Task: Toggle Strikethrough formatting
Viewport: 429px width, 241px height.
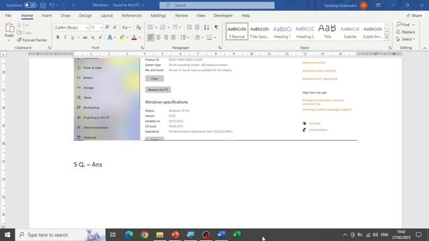Action: (85, 37)
